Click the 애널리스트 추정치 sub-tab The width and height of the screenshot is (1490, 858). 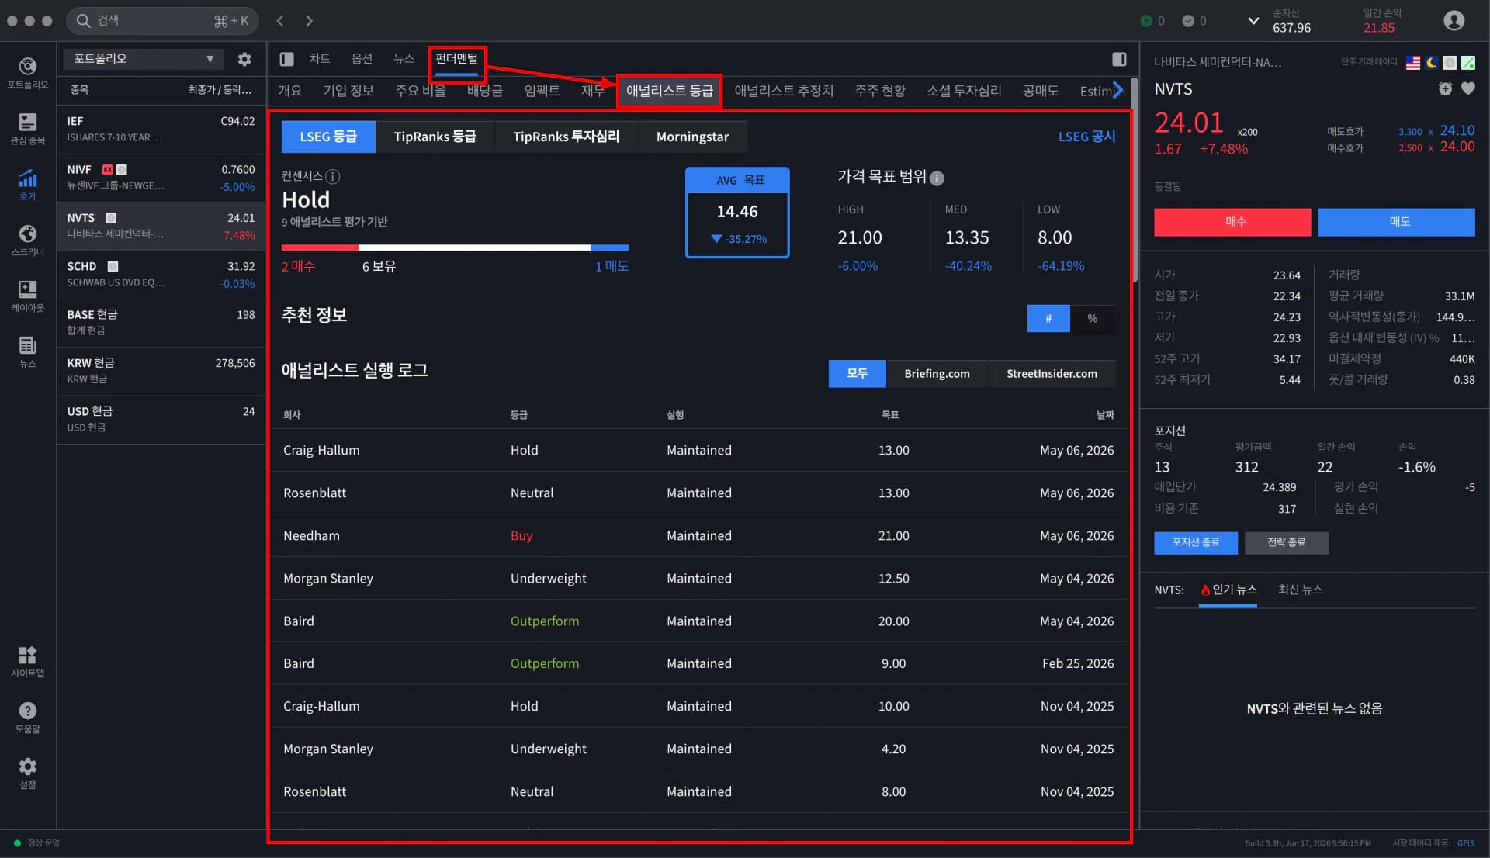pyautogui.click(x=784, y=91)
